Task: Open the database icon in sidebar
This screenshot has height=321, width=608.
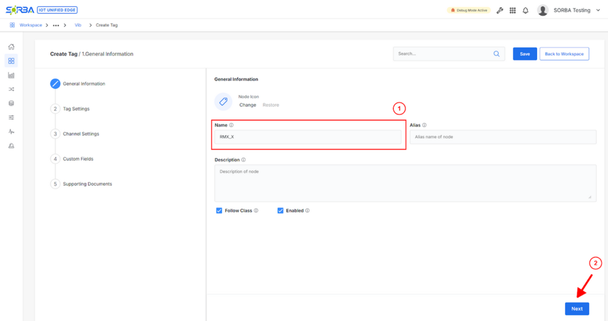Action: 11,103
